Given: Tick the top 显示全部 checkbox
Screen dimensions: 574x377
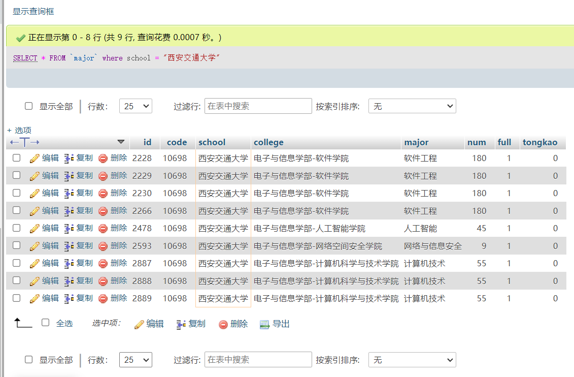Looking at the screenshot, I should pos(28,106).
